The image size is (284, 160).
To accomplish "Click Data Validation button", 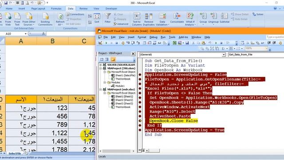I will tap(162, 19).
